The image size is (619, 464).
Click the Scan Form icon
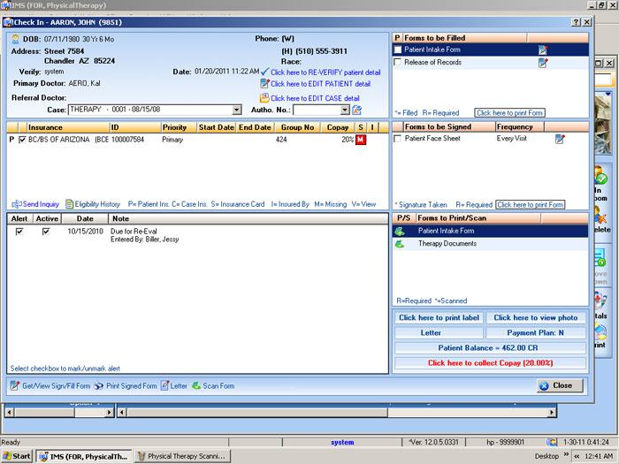coord(196,385)
